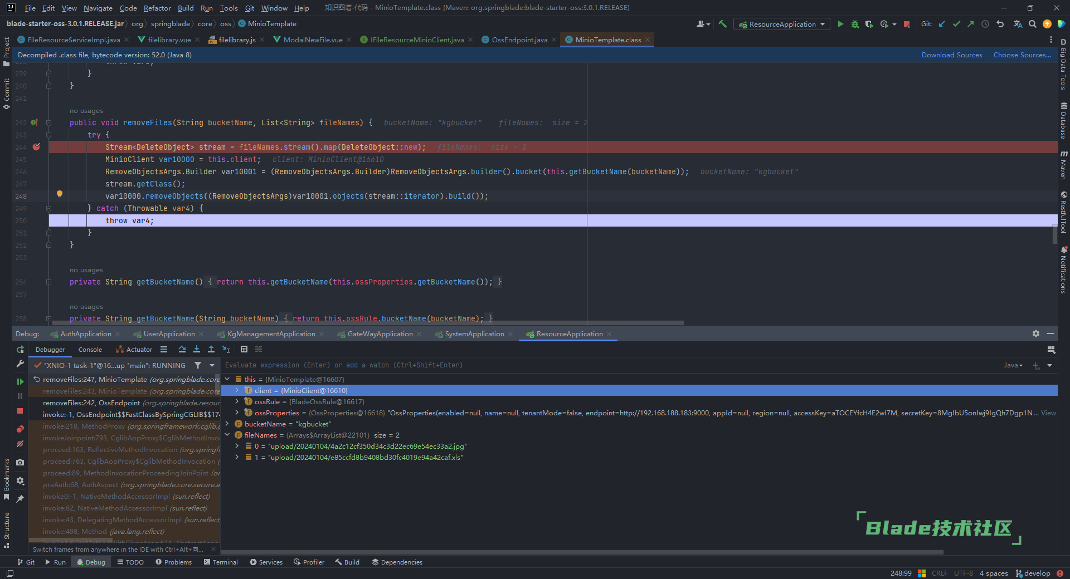
Task: Toggle the Pin Tab icon in the debug sidebar
Action: coord(20,499)
